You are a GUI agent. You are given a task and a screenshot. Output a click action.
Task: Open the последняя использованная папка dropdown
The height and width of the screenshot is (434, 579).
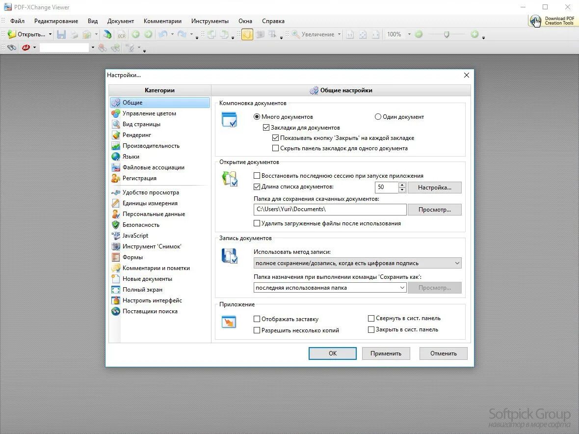point(330,288)
